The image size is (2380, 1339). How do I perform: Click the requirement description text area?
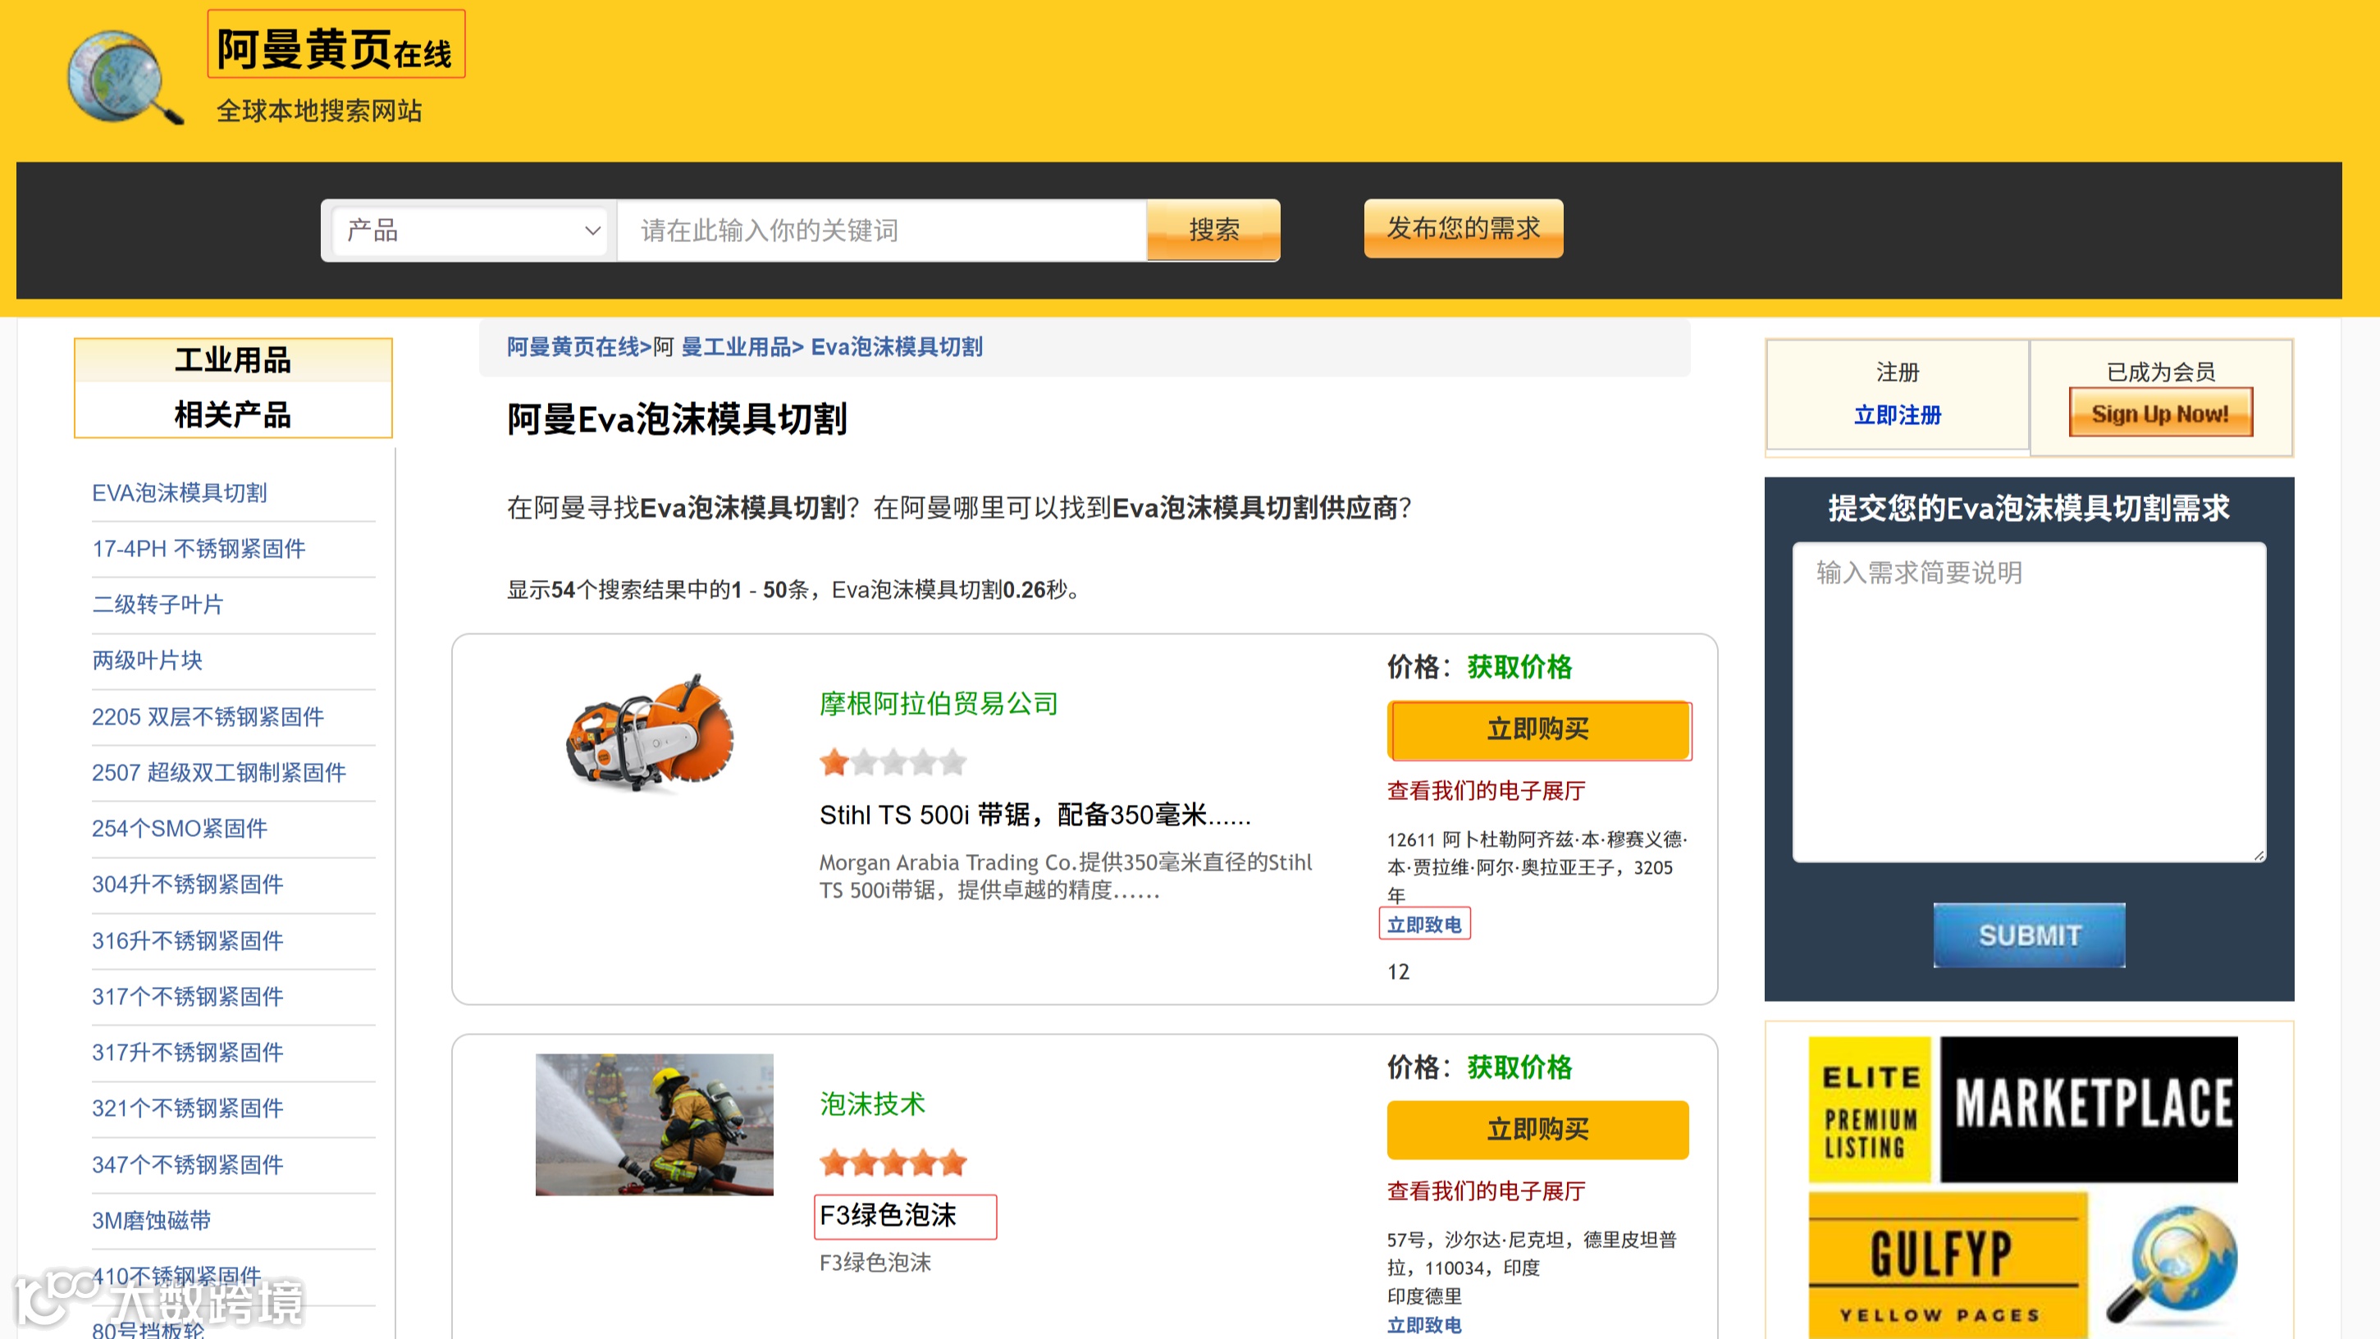coord(2028,702)
